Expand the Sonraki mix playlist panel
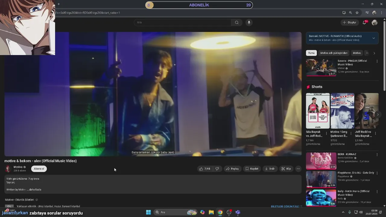386x217 pixels. (374, 38)
